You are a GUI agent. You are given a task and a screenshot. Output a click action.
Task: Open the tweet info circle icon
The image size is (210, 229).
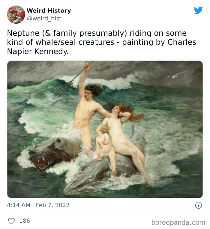199,205
